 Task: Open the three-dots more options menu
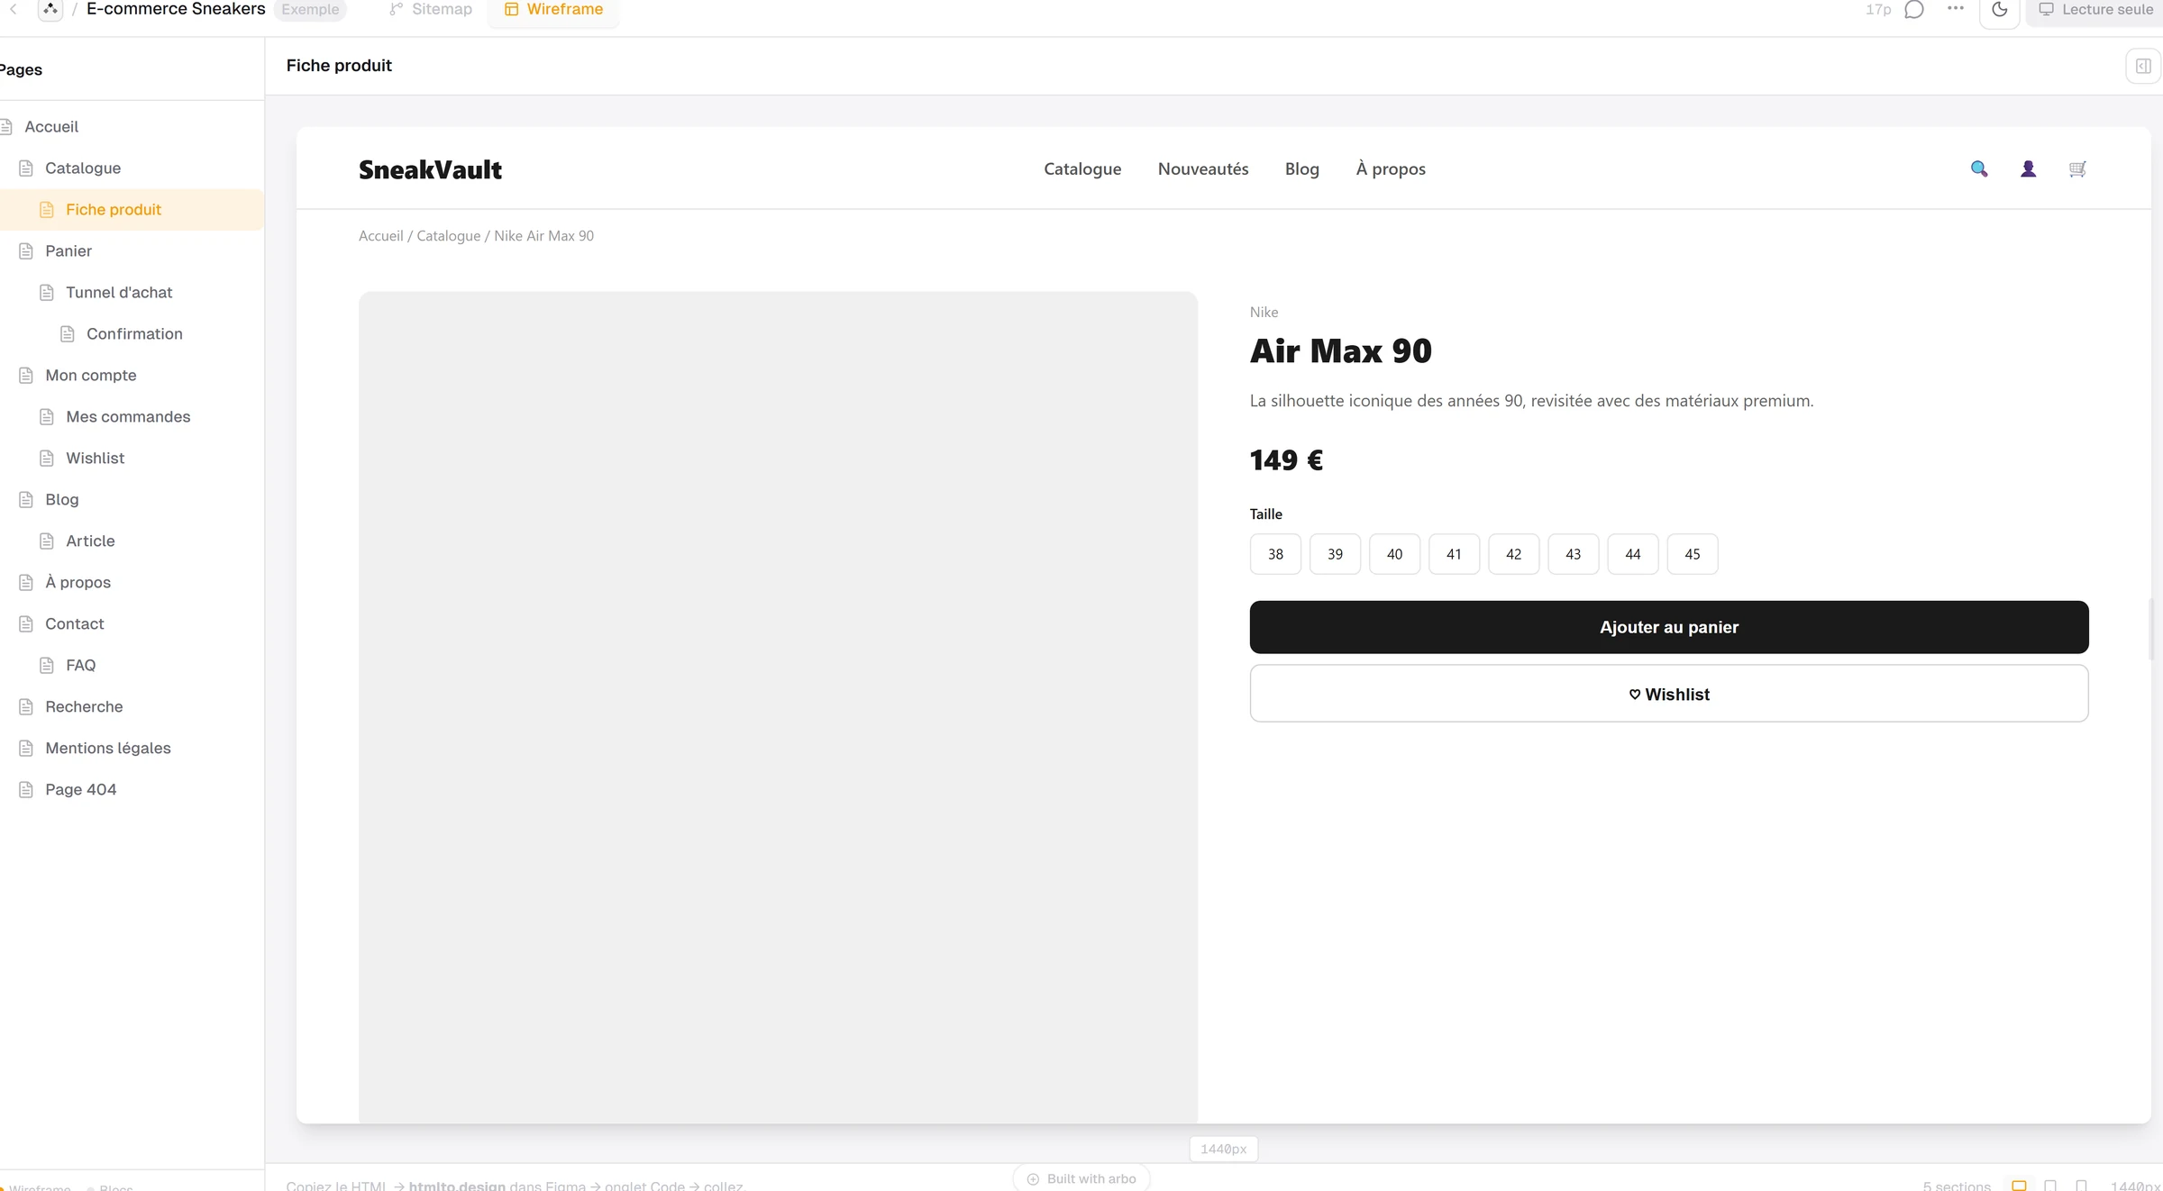pyautogui.click(x=1955, y=8)
